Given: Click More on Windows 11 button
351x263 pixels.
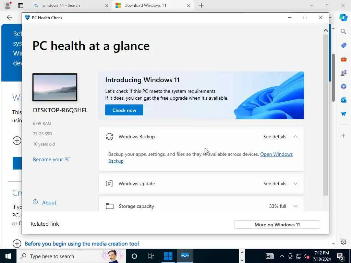Looking at the screenshot, I should coord(277,225).
